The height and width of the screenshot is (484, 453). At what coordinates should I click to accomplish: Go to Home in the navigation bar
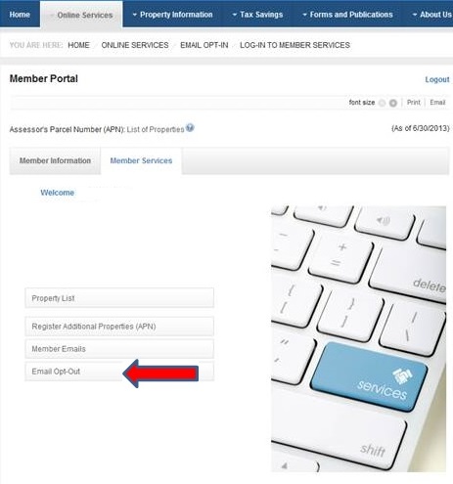pos(20,15)
